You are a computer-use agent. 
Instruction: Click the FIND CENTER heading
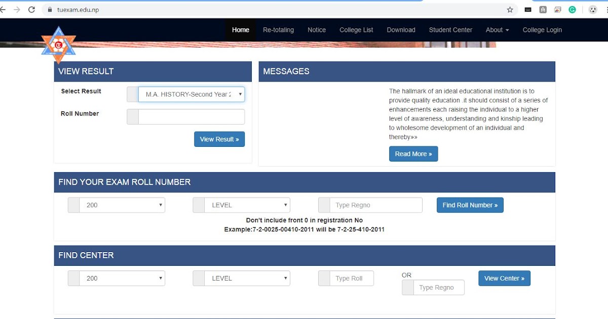pyautogui.click(x=86, y=255)
